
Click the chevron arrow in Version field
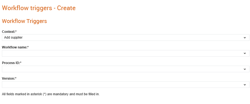245,85
